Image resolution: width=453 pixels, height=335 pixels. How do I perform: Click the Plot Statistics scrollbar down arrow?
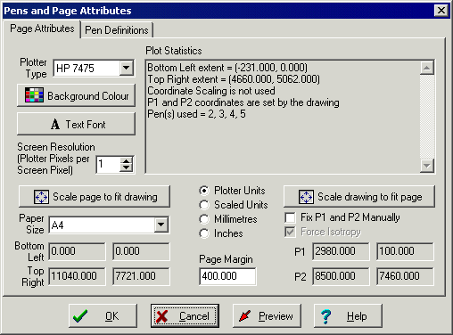[427, 166]
